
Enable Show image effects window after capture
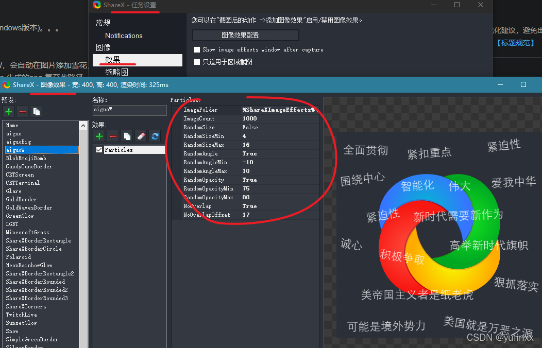197,50
